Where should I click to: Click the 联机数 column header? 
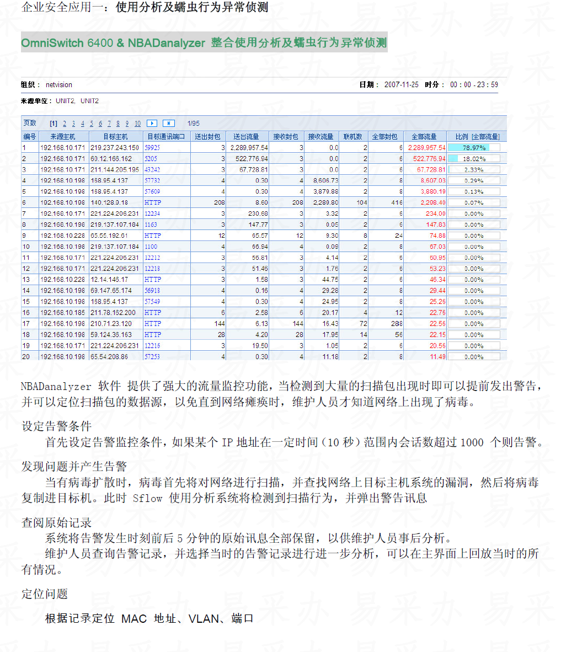pos(353,136)
